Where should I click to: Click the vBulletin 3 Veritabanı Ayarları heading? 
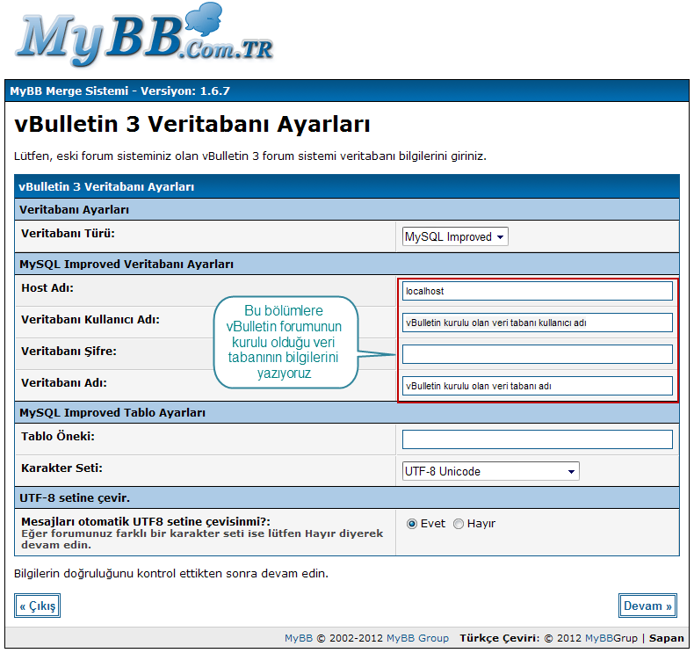point(192,124)
